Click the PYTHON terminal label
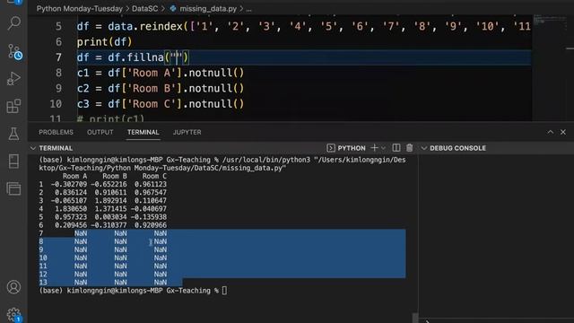The width and height of the screenshot is (574, 323). [x=352, y=148]
